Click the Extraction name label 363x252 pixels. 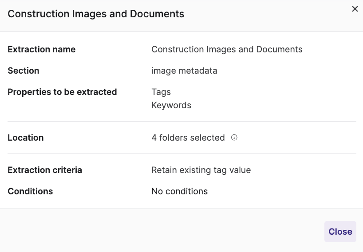point(42,49)
